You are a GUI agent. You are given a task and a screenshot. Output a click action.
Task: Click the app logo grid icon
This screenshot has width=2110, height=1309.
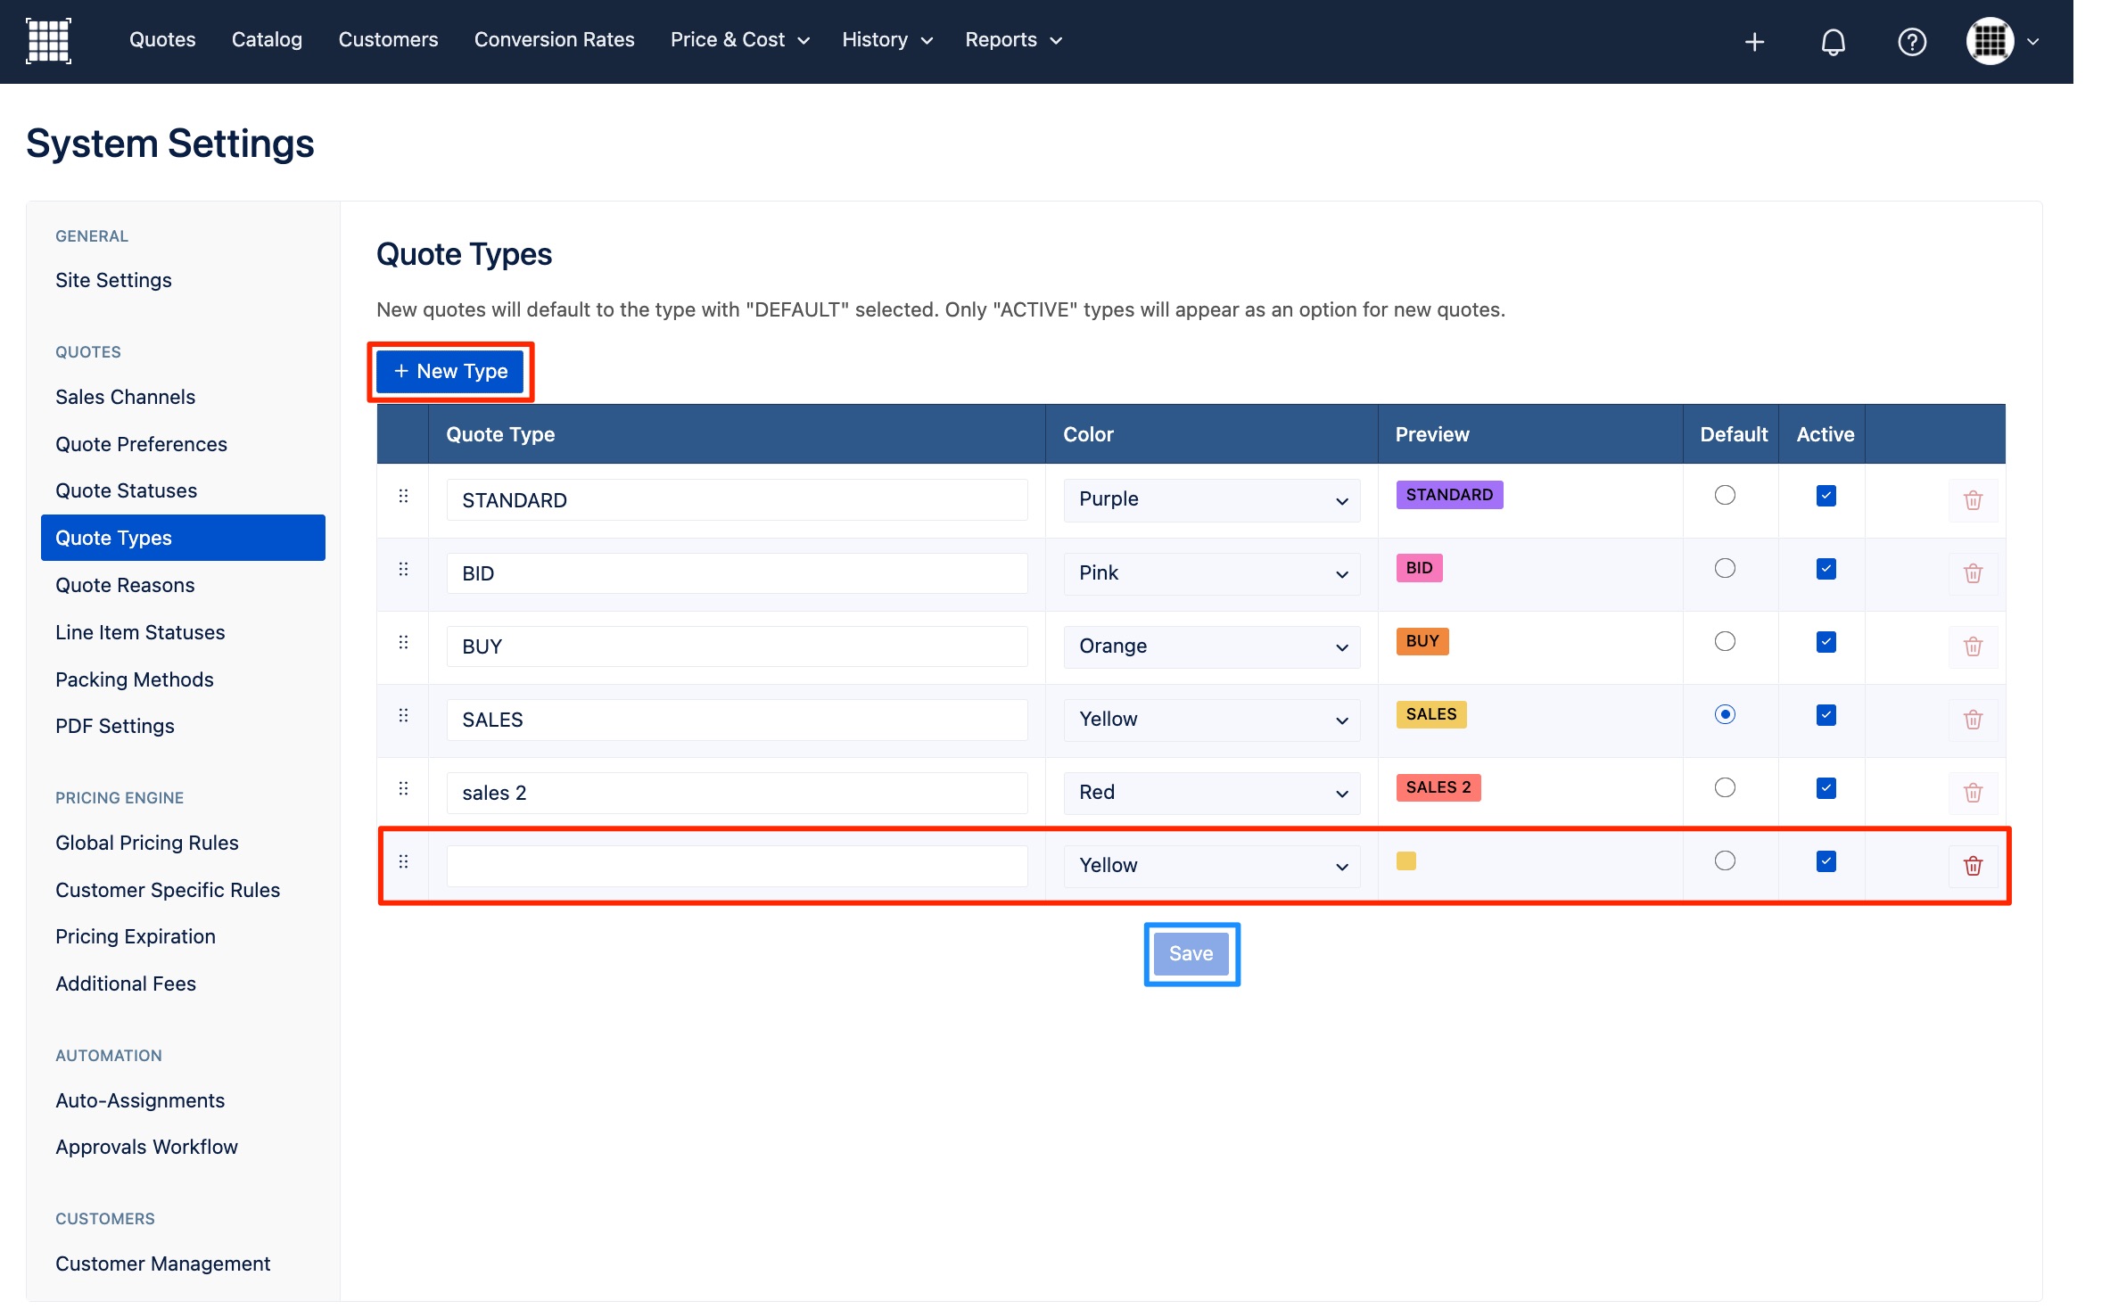pos(48,41)
